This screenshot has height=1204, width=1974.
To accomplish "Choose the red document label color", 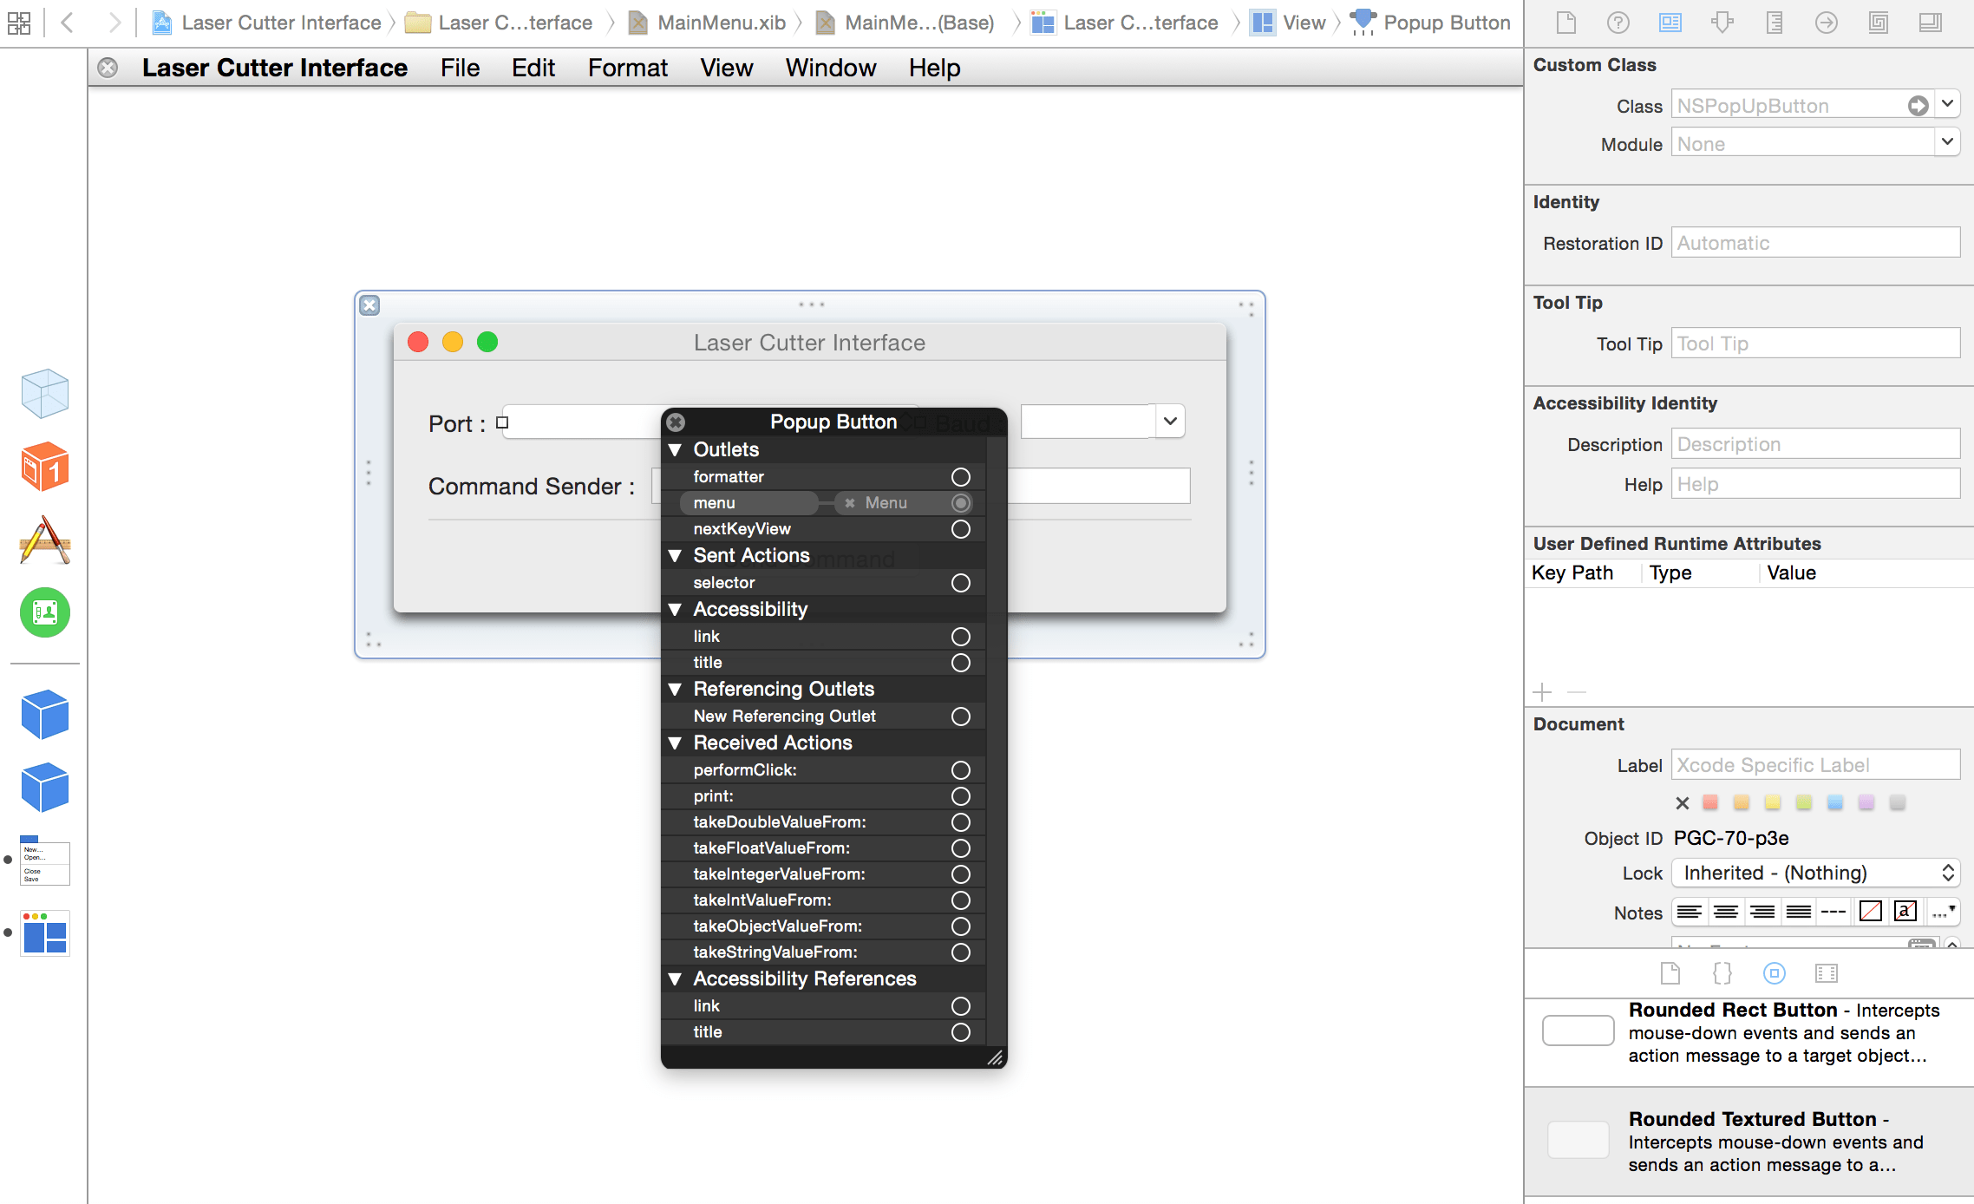I will [1710, 802].
